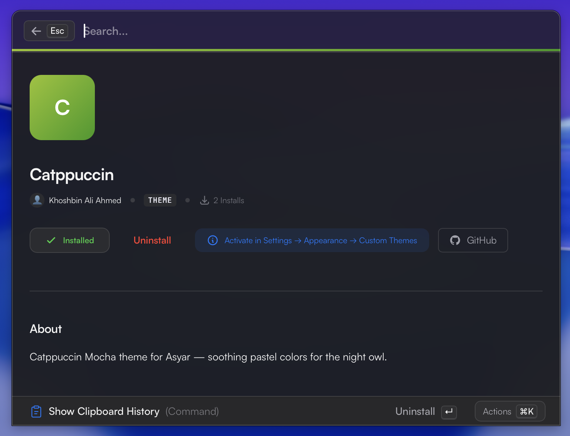Click the GitHub octocat logo icon
Image resolution: width=570 pixels, height=436 pixels.
click(455, 240)
